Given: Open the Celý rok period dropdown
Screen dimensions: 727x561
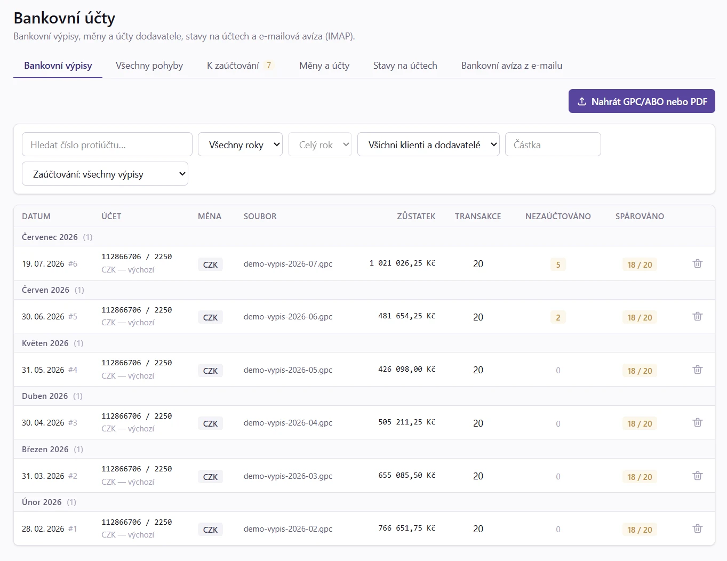Looking at the screenshot, I should pos(320,145).
